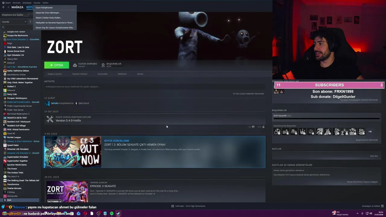Viewport: 386px width, 217px height.
Task: Open Başarımlar achievements icon next to OYNA
Action: [103, 65]
